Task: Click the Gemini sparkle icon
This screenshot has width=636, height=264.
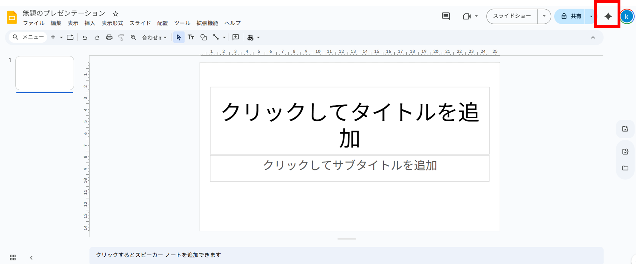Action: click(608, 16)
